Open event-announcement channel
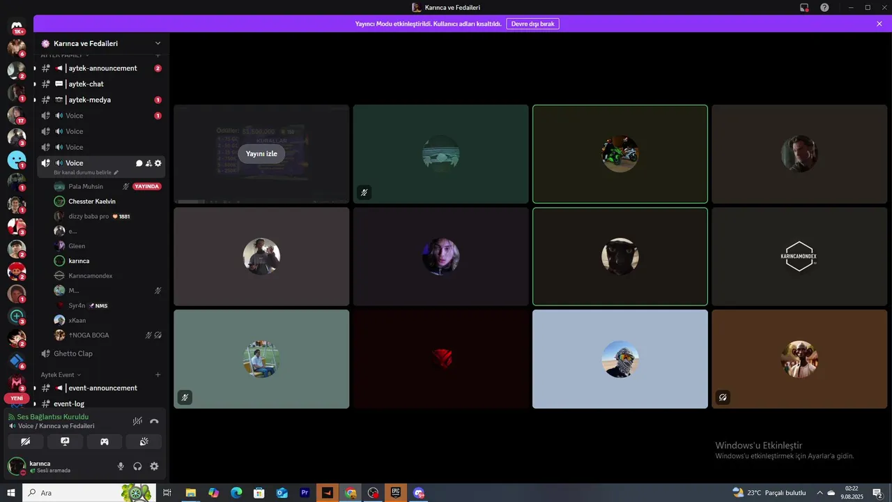Viewport: 892px width, 502px height. pyautogui.click(x=101, y=388)
